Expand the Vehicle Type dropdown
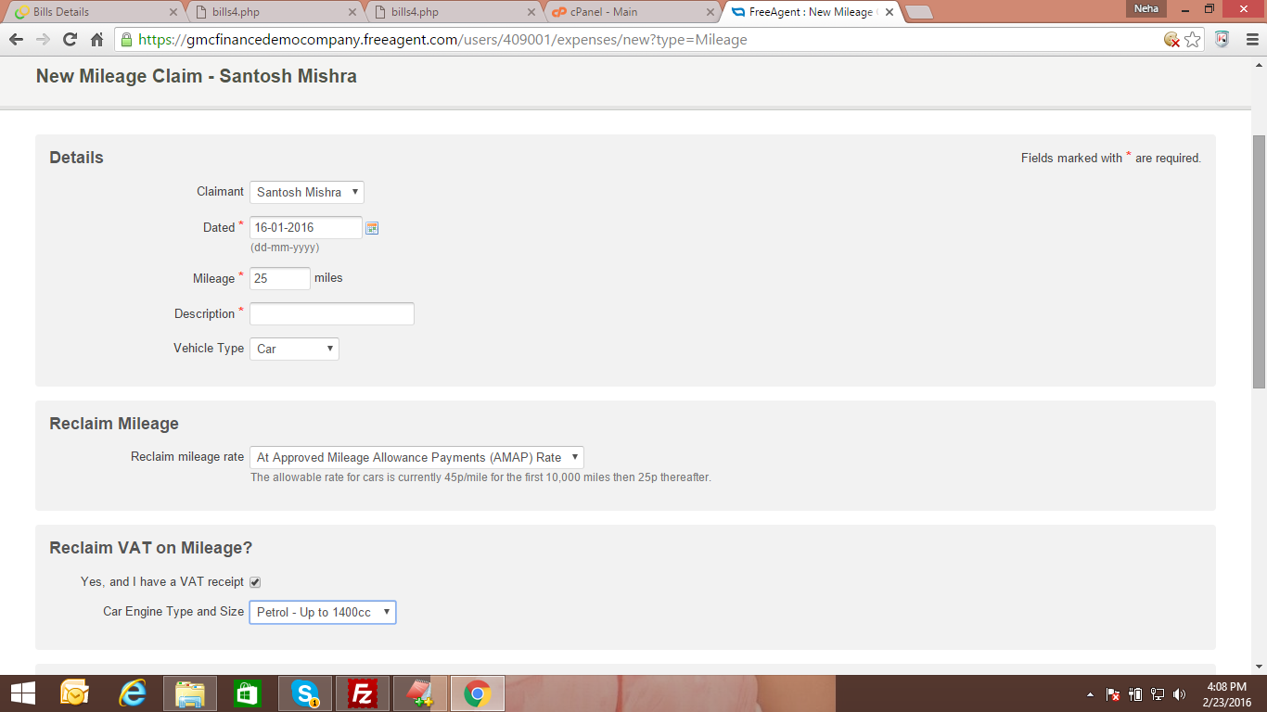 (x=294, y=349)
